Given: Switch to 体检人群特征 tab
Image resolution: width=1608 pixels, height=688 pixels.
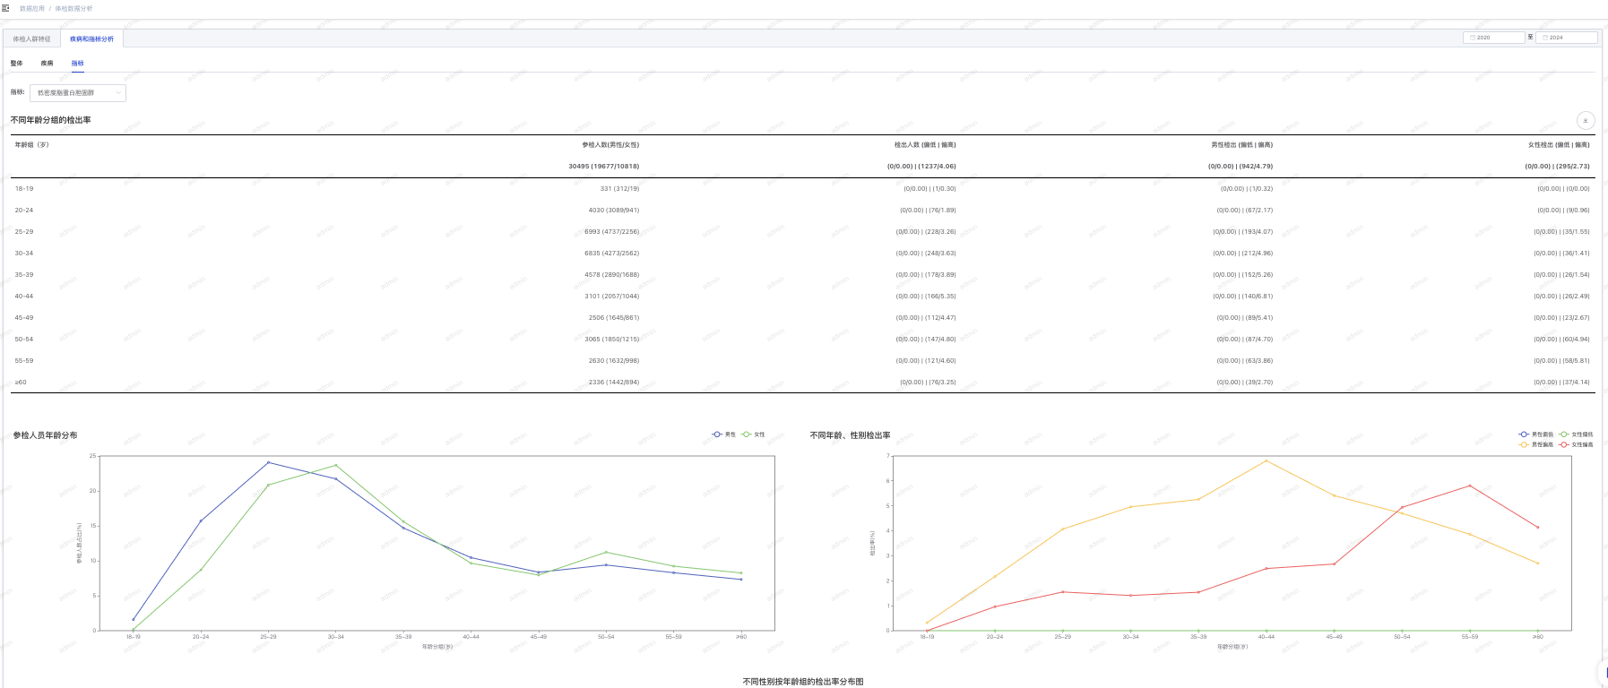Looking at the screenshot, I should pyautogui.click(x=31, y=39).
